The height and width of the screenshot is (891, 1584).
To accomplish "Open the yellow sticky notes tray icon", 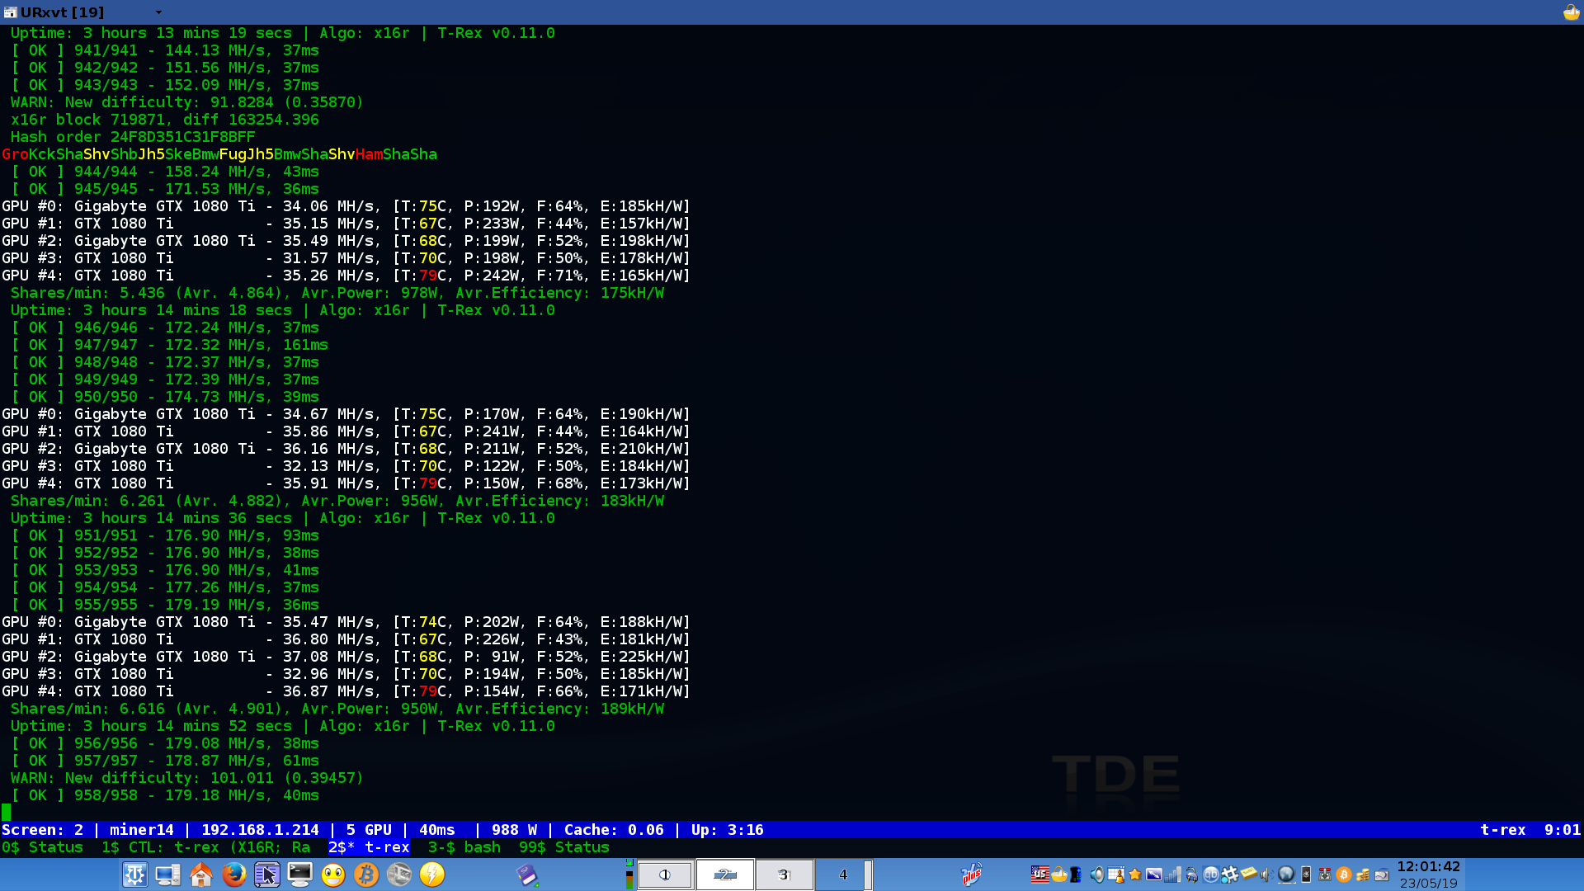I will [1248, 873].
